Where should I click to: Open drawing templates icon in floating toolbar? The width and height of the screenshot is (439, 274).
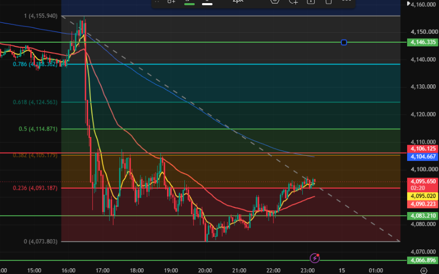point(171,2)
